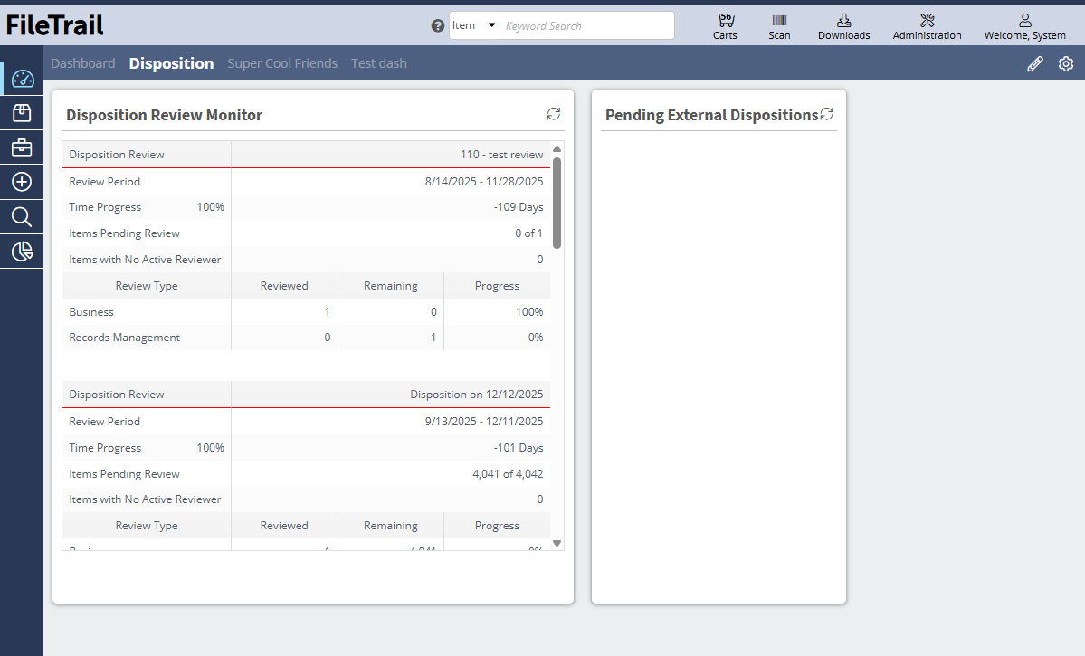The width and height of the screenshot is (1085, 656).
Task: Click the '-101 Days' time value
Action: click(519, 448)
